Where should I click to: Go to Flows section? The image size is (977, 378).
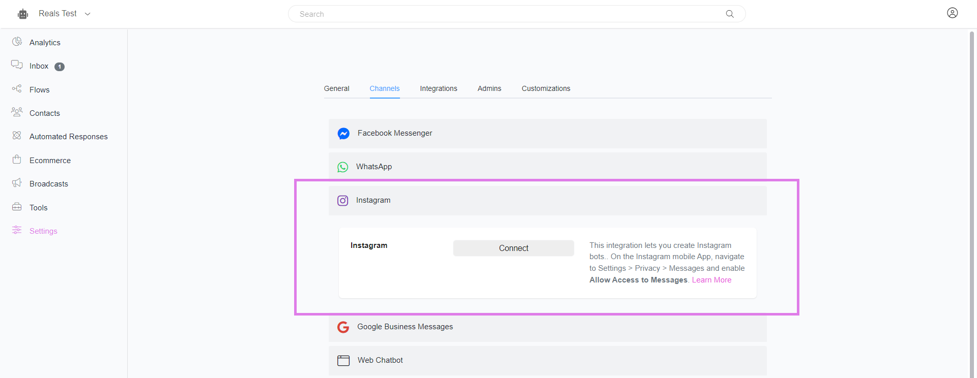coord(39,90)
